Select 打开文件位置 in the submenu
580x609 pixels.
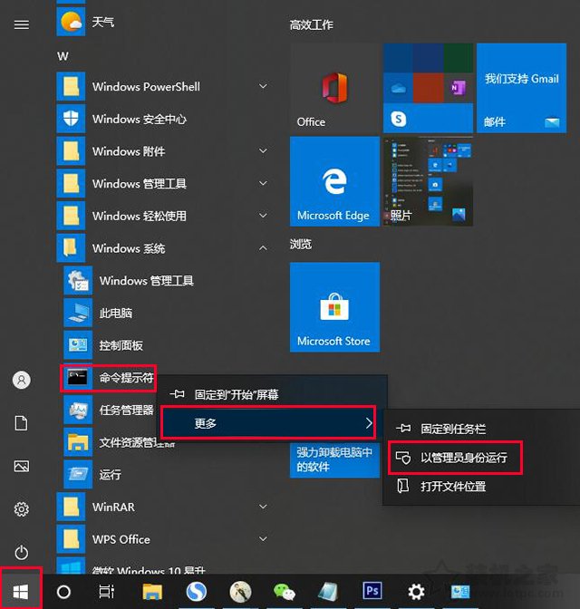coord(453,487)
